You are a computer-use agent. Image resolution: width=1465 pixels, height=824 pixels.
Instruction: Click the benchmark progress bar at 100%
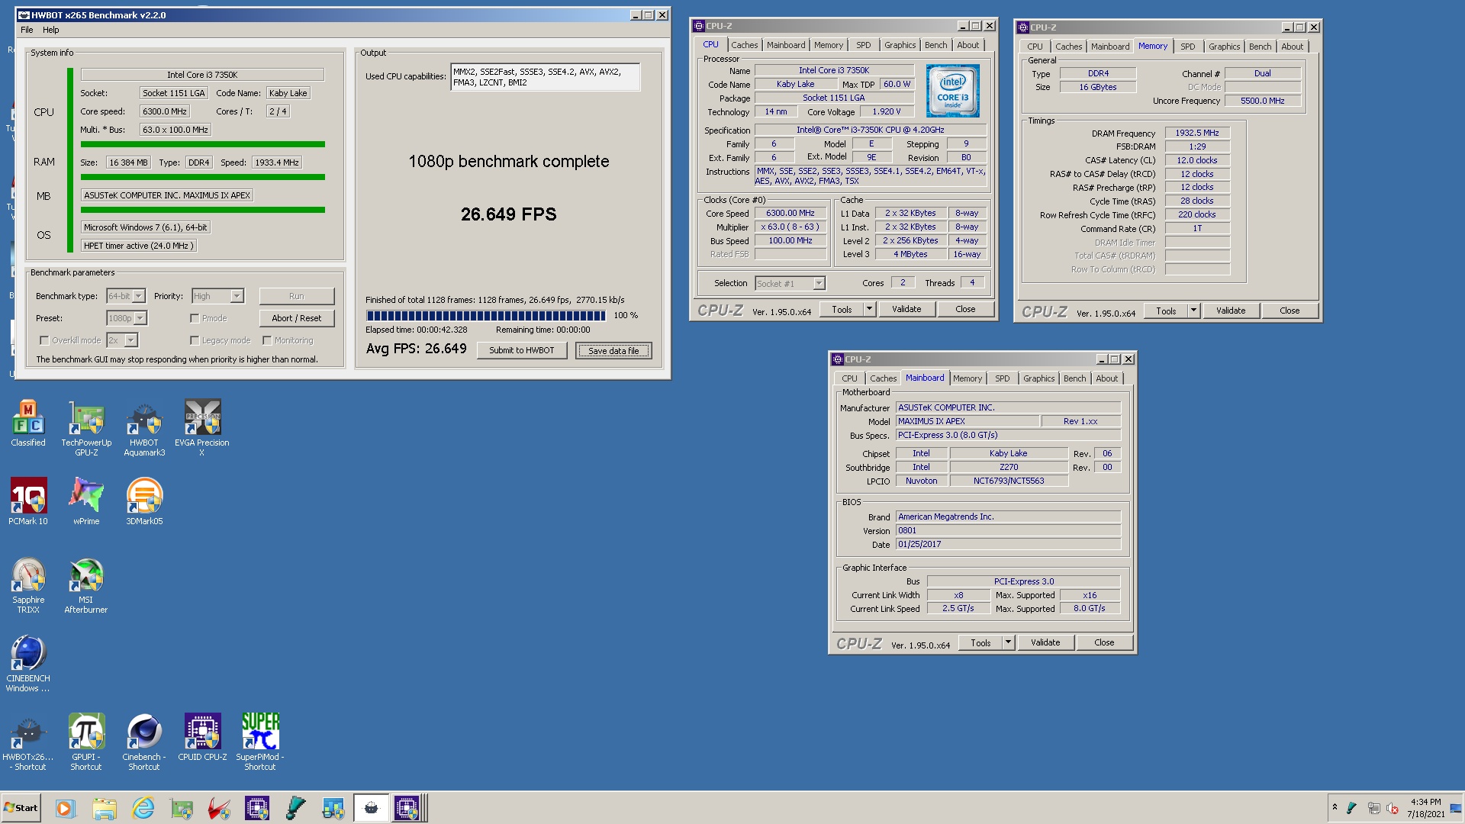pyautogui.click(x=486, y=315)
